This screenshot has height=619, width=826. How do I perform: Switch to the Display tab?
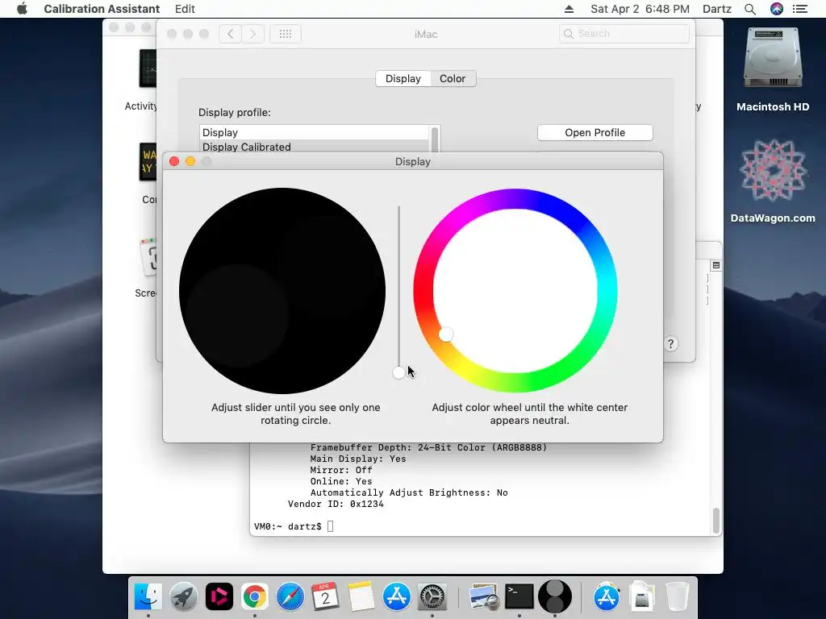(403, 78)
